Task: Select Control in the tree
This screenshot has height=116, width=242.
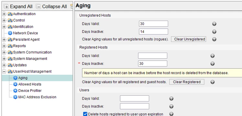Action: (x=19, y=20)
